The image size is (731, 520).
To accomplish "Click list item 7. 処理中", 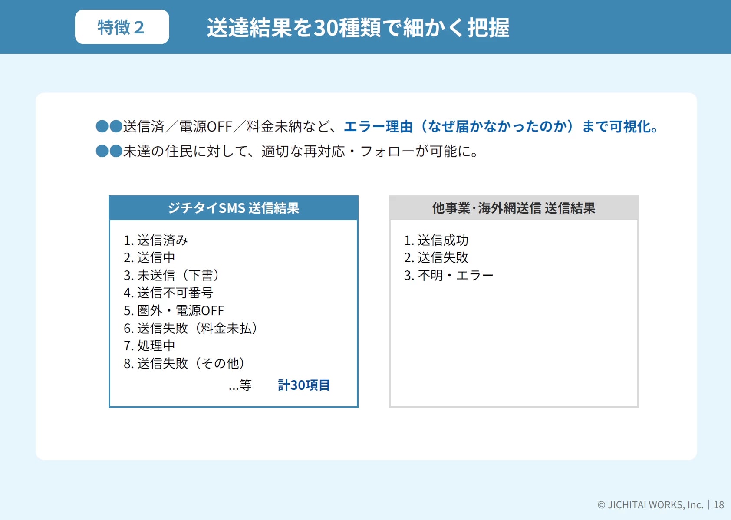I will click(149, 346).
